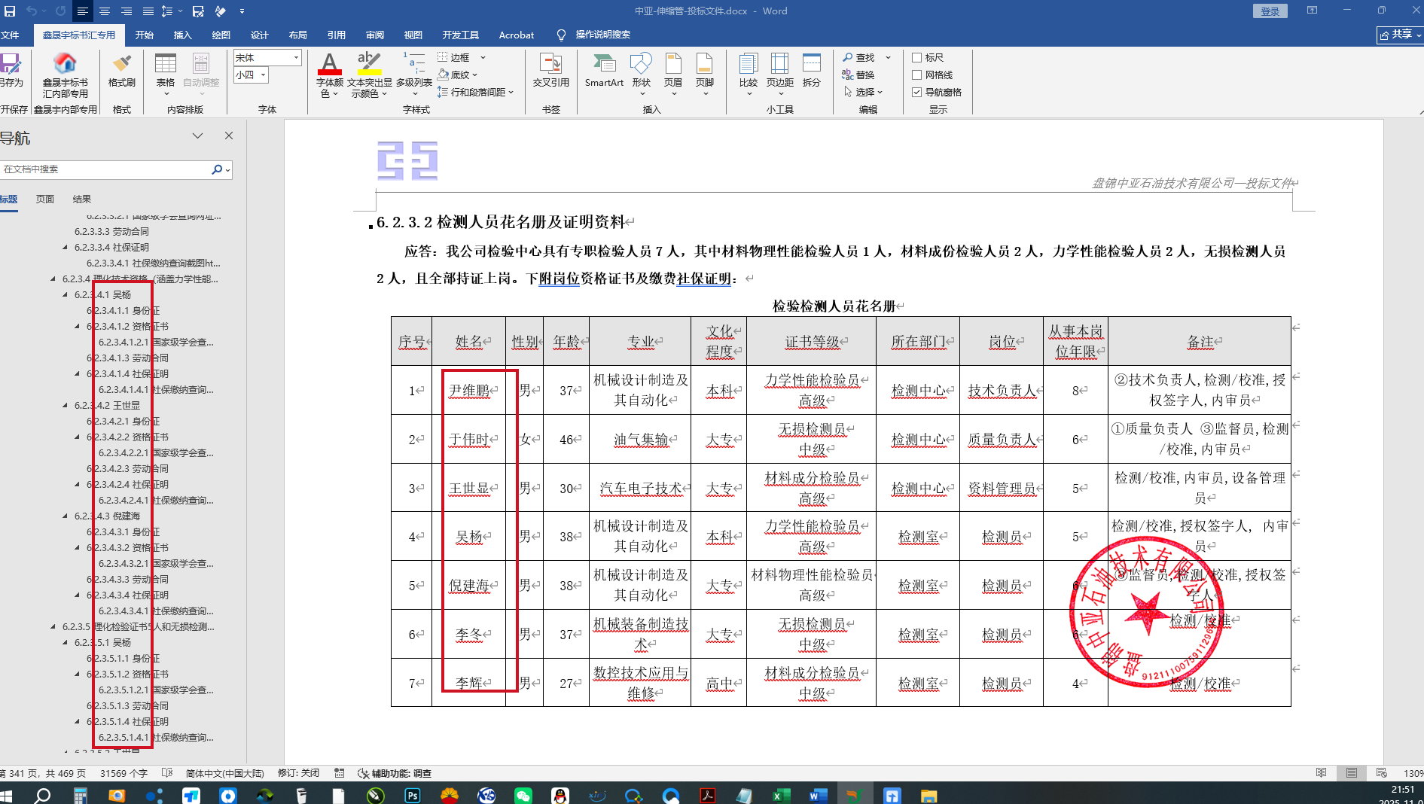Image resolution: width=1424 pixels, height=804 pixels.
Task: Open the 页边距 margins menu
Action: click(x=780, y=75)
